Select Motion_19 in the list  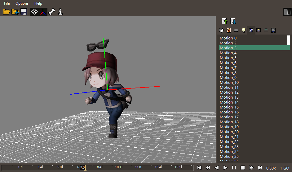click(x=254, y=127)
